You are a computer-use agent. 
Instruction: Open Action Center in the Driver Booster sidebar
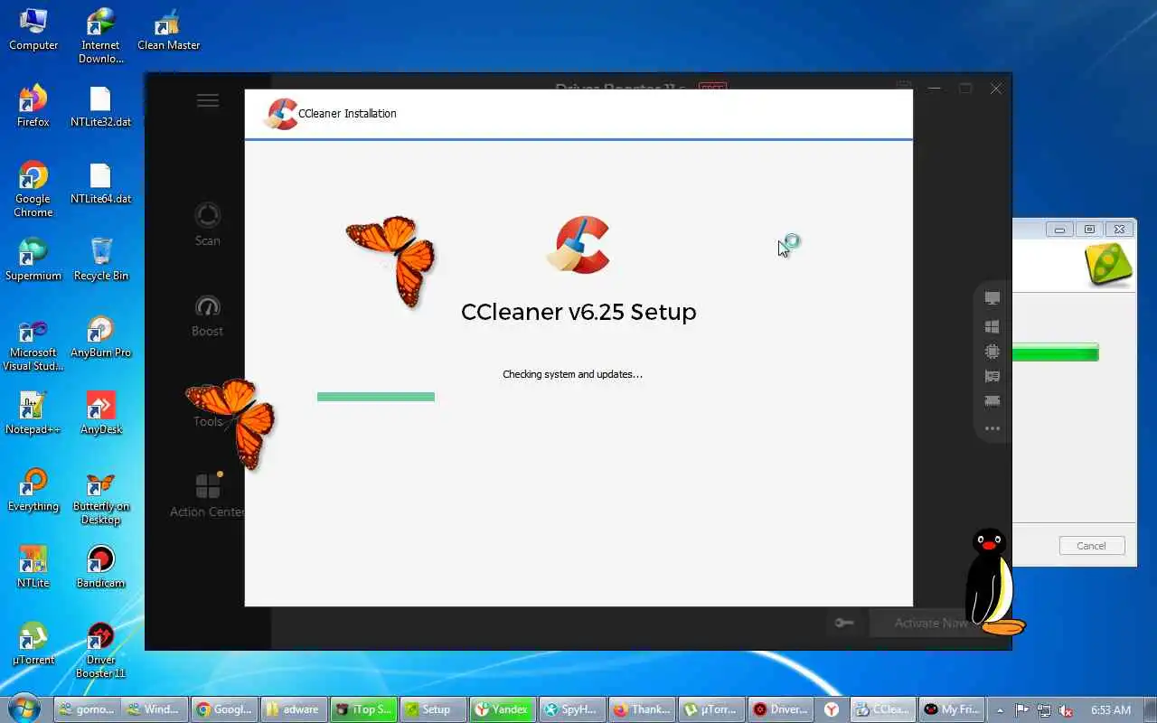click(207, 495)
